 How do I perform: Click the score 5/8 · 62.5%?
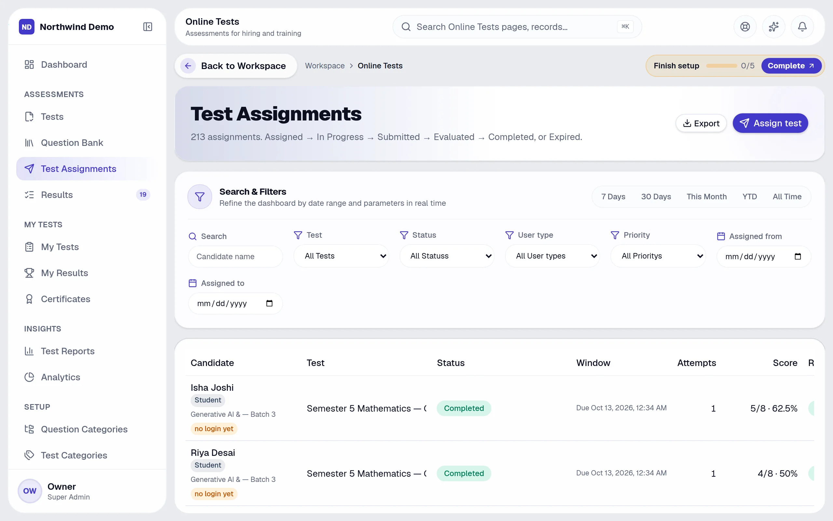point(773,408)
